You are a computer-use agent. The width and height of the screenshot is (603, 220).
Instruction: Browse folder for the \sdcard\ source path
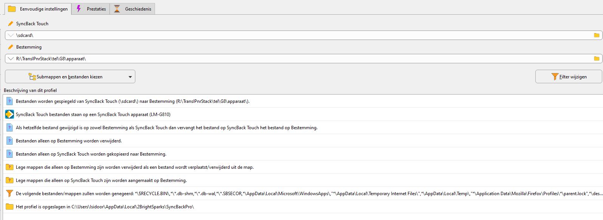click(x=597, y=35)
